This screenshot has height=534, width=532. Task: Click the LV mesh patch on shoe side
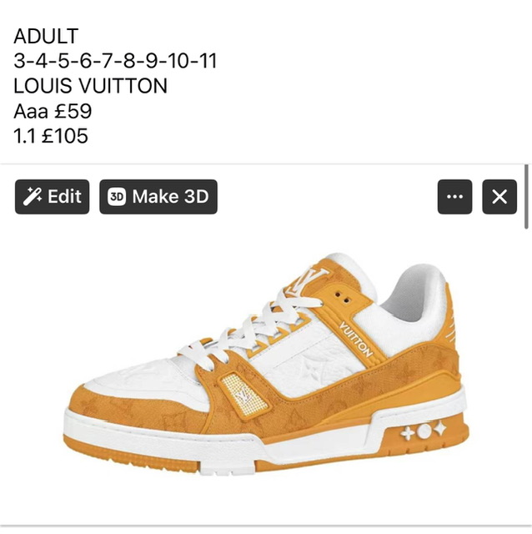coord(244,395)
